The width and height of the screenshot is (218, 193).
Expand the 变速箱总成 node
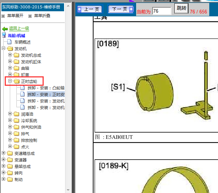tap(3, 153)
